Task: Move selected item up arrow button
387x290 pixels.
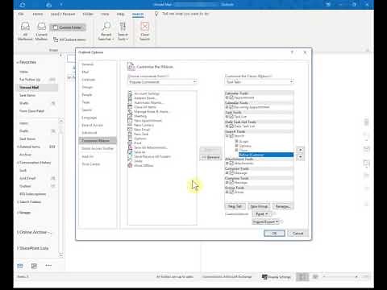Action: pos(301,150)
